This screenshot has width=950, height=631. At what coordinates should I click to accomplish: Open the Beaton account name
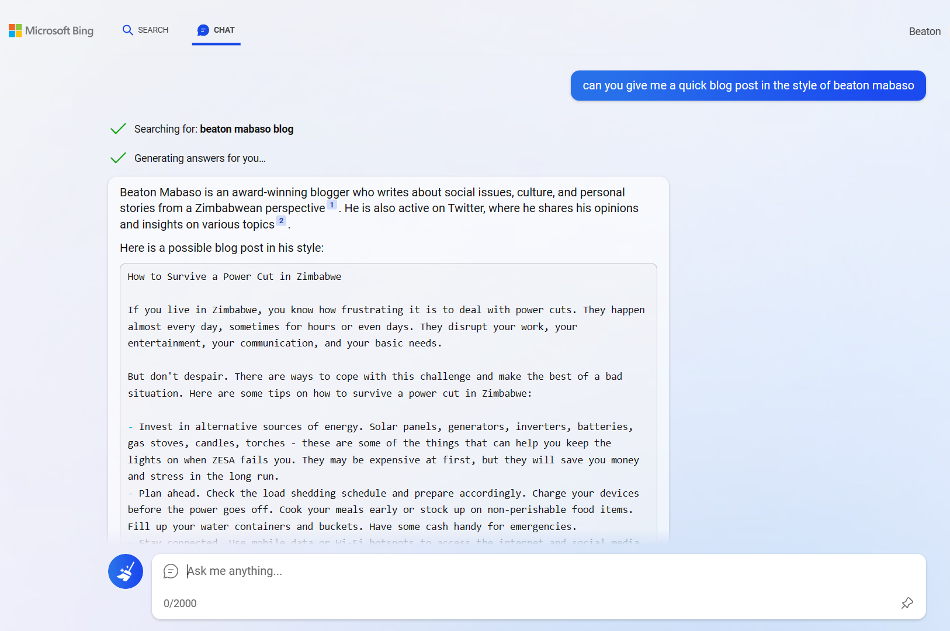[924, 32]
